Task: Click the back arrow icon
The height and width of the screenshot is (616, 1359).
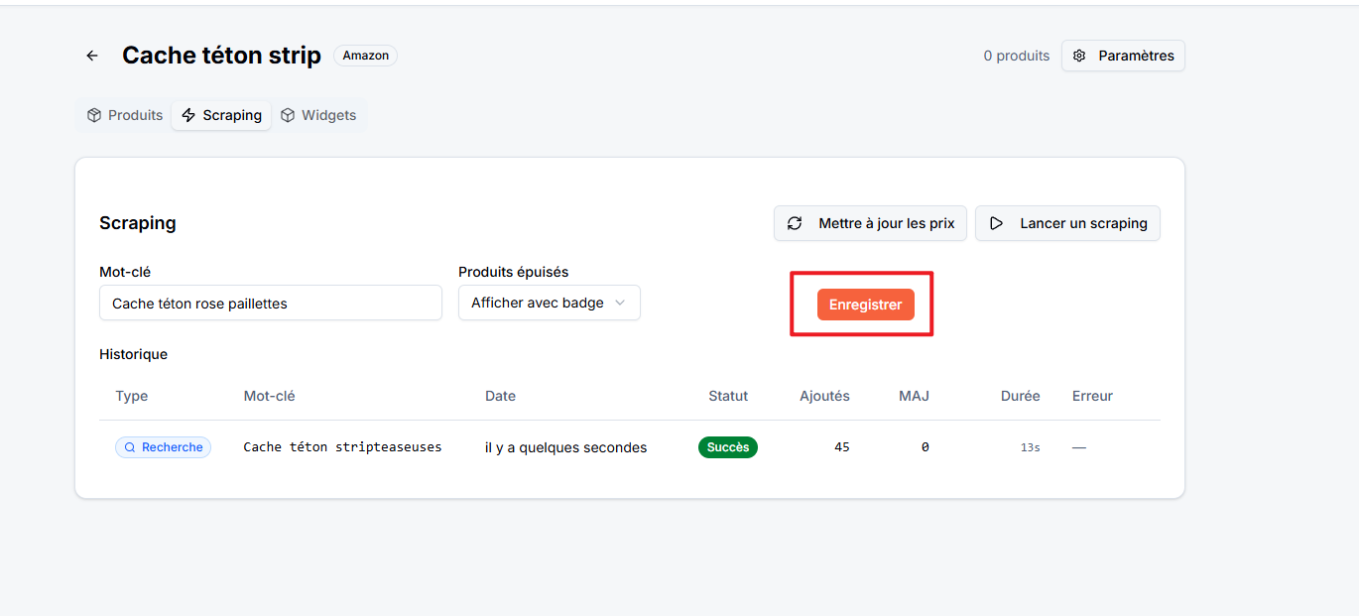Action: click(92, 56)
